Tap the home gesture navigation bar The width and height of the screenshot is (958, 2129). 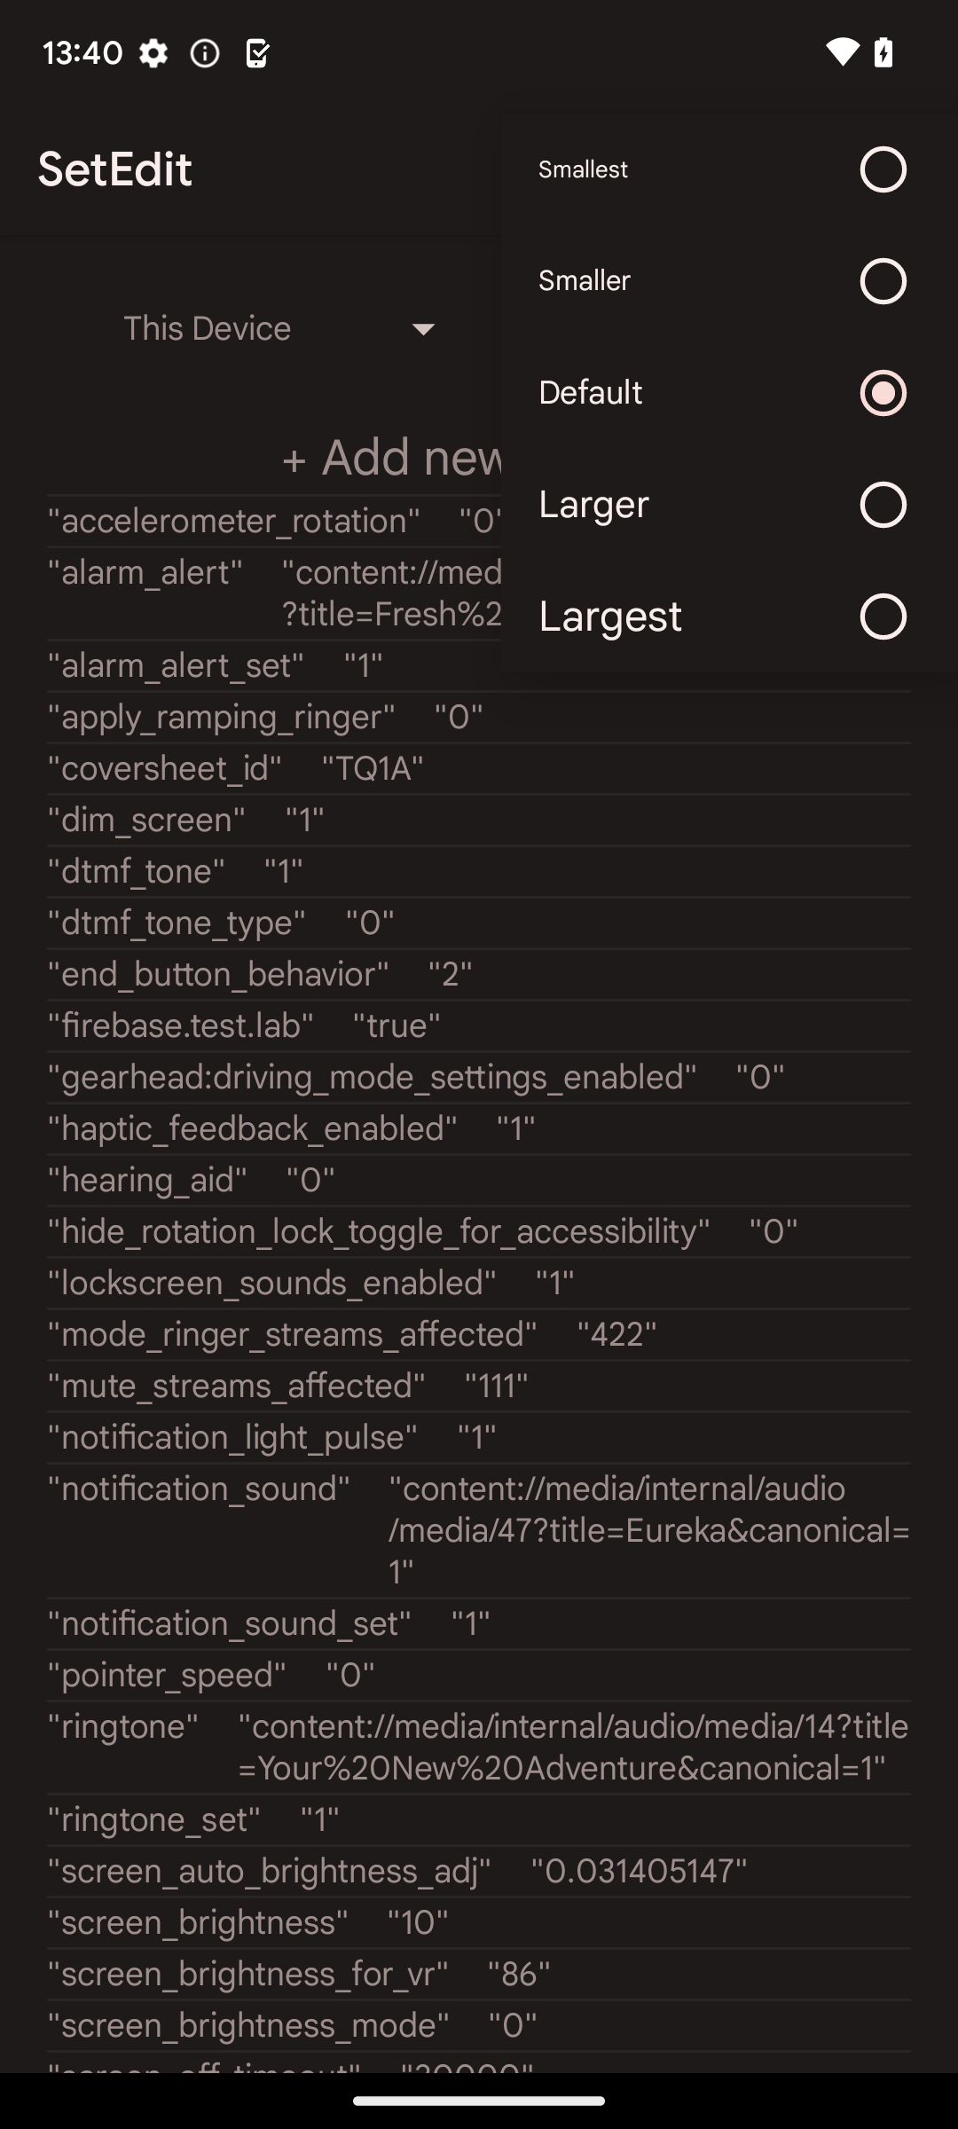coord(479,2100)
